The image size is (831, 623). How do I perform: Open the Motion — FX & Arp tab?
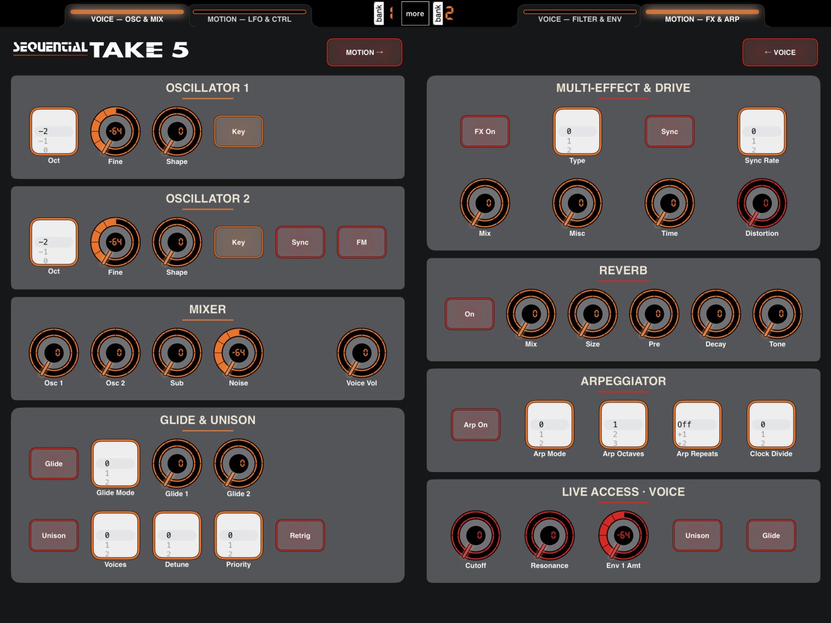click(702, 16)
